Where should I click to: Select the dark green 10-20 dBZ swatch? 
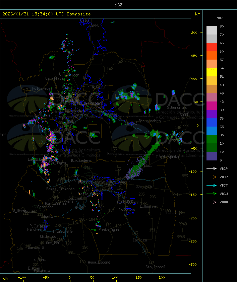212,147
